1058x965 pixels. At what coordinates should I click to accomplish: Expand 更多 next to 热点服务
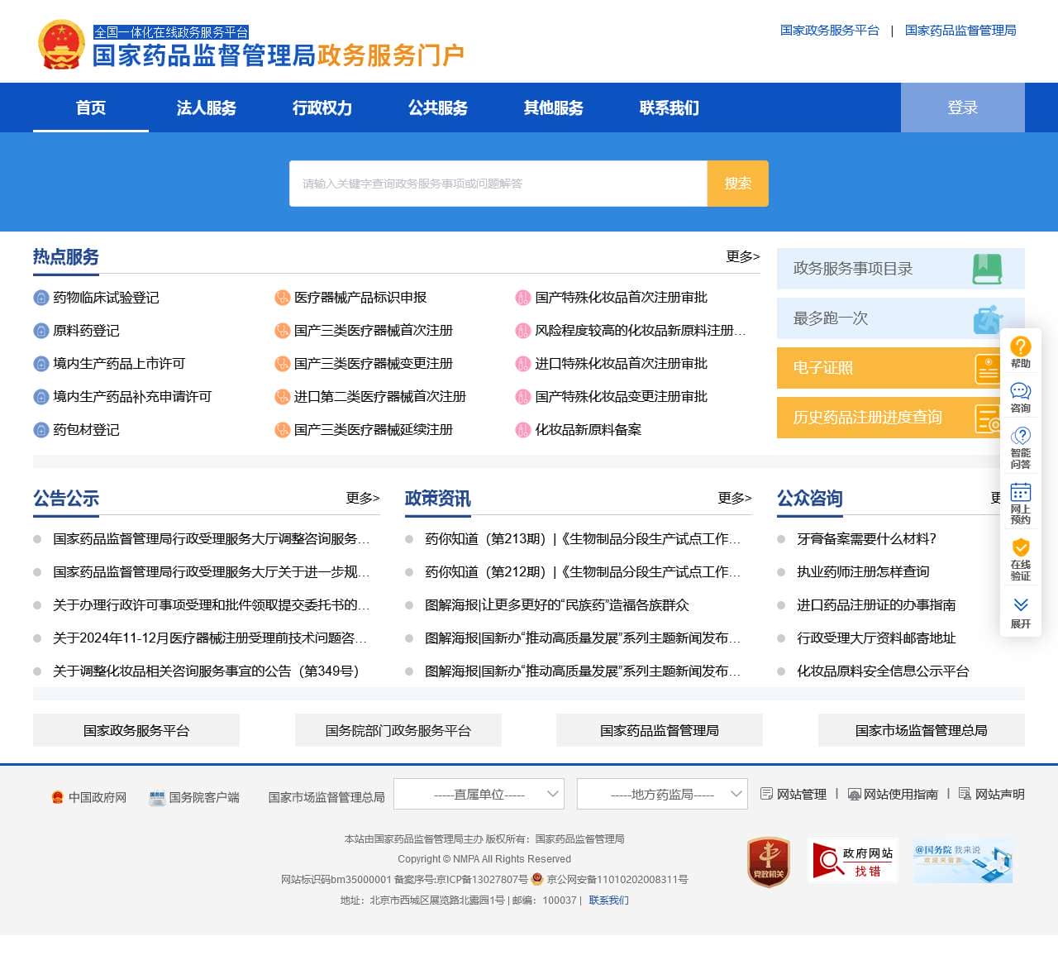[x=742, y=256]
